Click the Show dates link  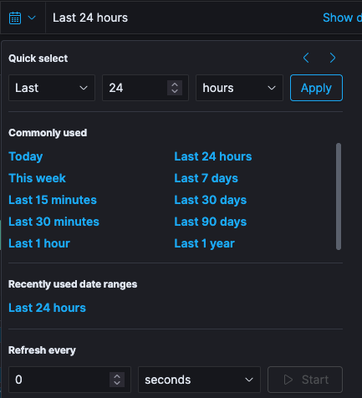(x=342, y=18)
